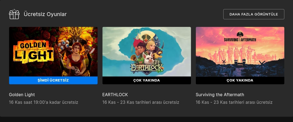
Task: Open the Surviving the Aftermath title link
Action: 220,95
